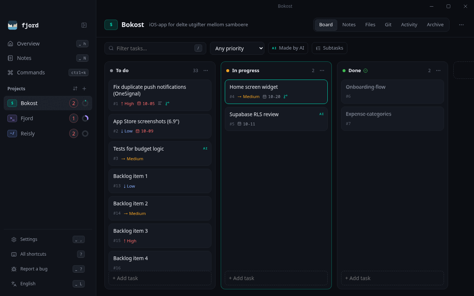Open To do column options menu

[x=206, y=71]
